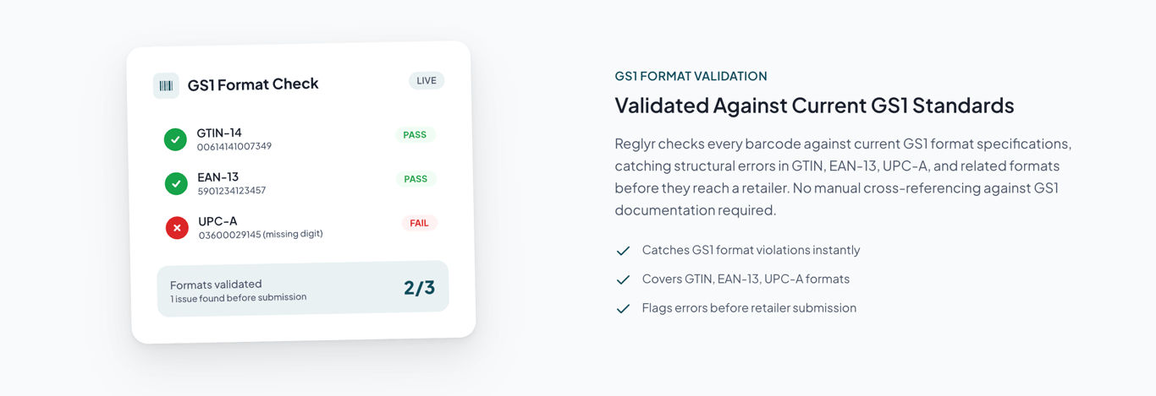Click the FAIL badge for UPC-A
Image resolution: width=1156 pixels, height=396 pixels.
tap(419, 224)
